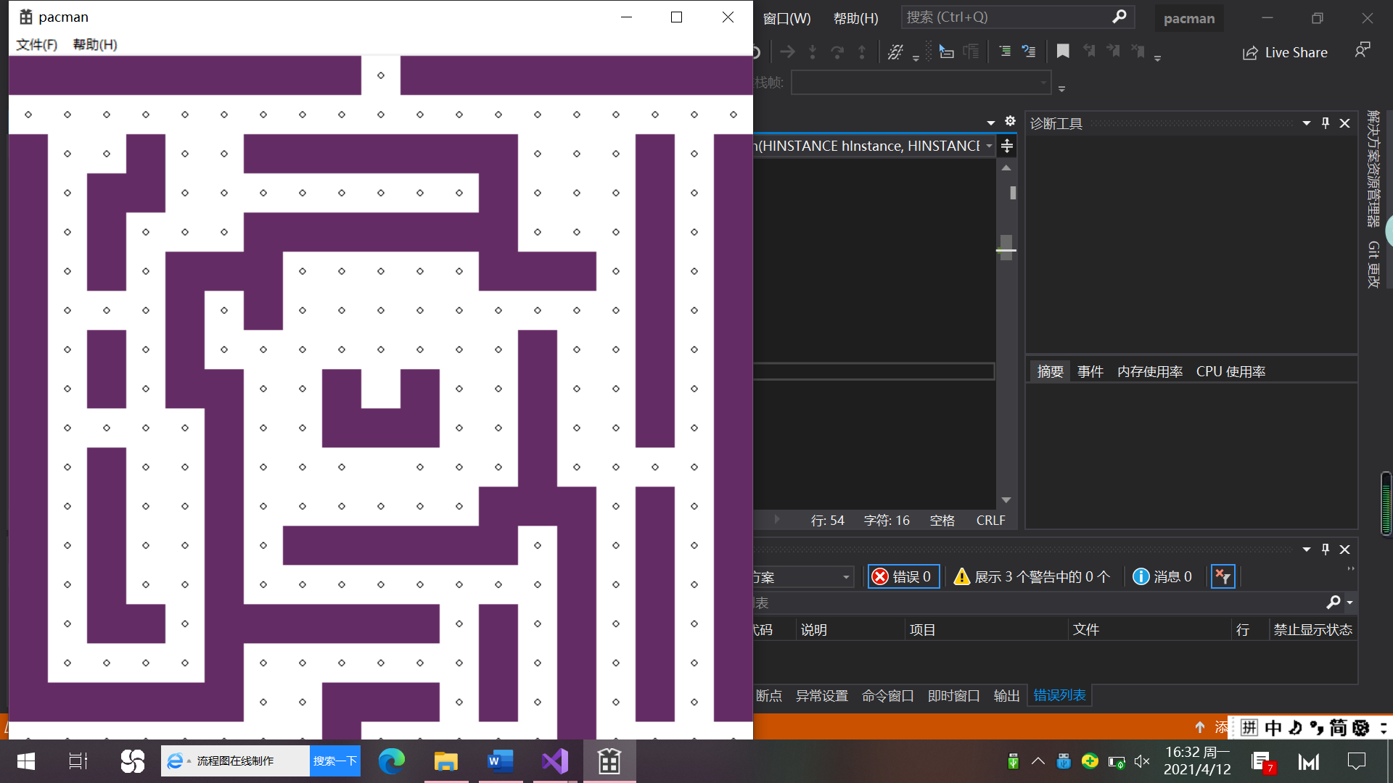Click the error list search field
The width and height of the screenshot is (1393, 783).
click(x=1037, y=602)
